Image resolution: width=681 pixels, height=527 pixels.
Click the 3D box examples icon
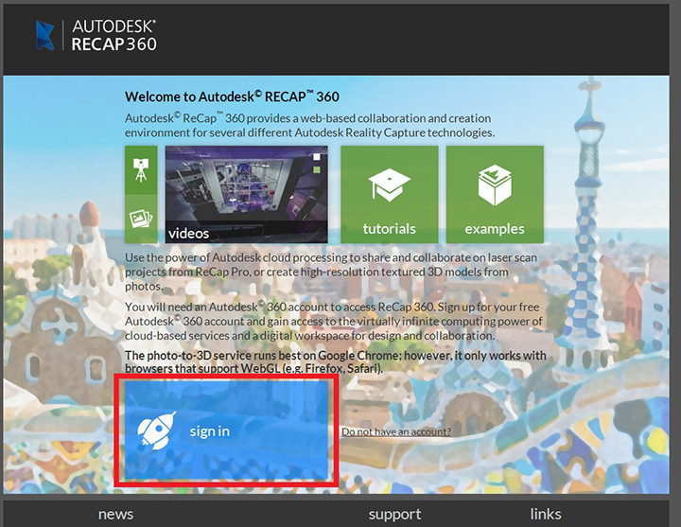495,185
